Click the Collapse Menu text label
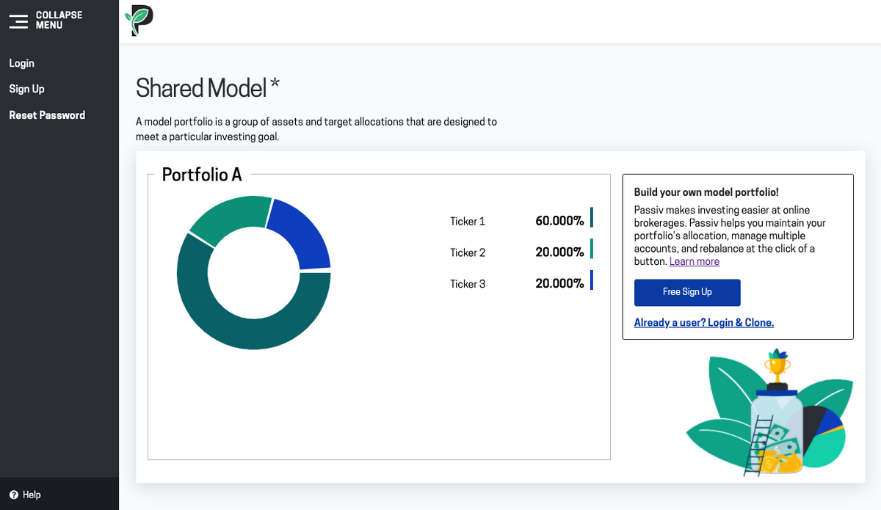 click(x=59, y=20)
